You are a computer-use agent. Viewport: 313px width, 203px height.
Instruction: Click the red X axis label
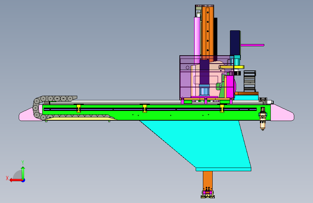(7, 178)
